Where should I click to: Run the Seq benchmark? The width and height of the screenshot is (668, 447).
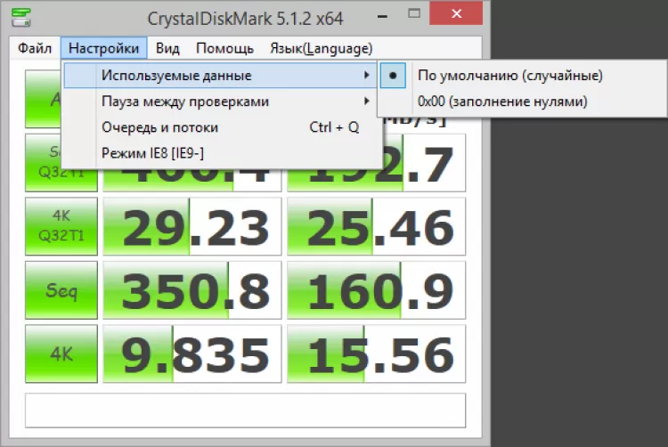61,290
